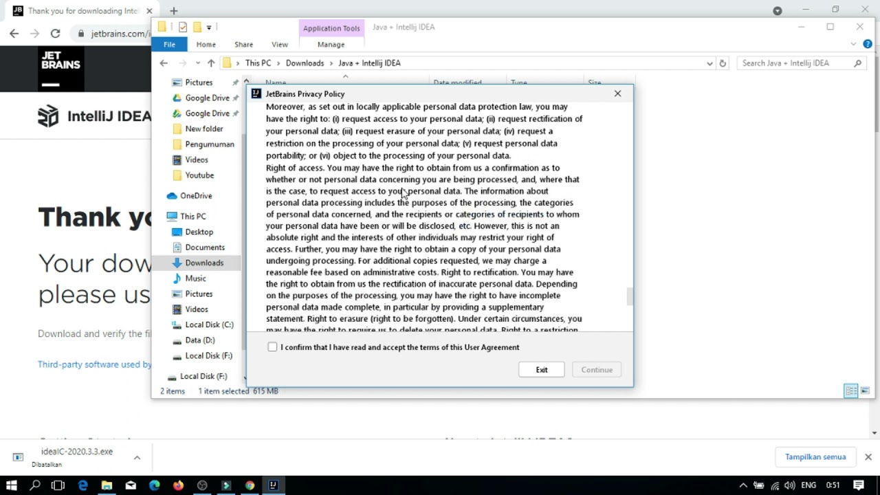The image size is (880, 495).
Task: Select the Pengumuman folder in the sidebar
Action: [210, 144]
